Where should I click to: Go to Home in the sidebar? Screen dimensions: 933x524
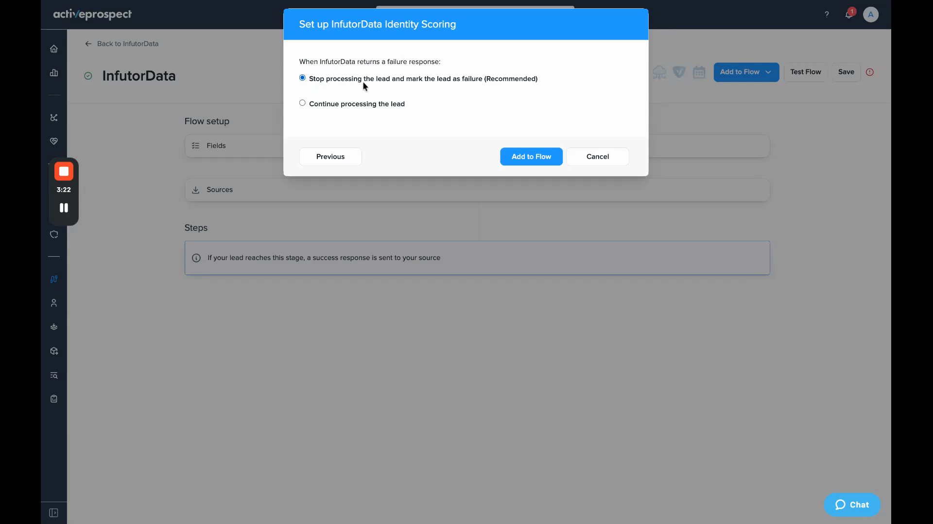click(54, 49)
